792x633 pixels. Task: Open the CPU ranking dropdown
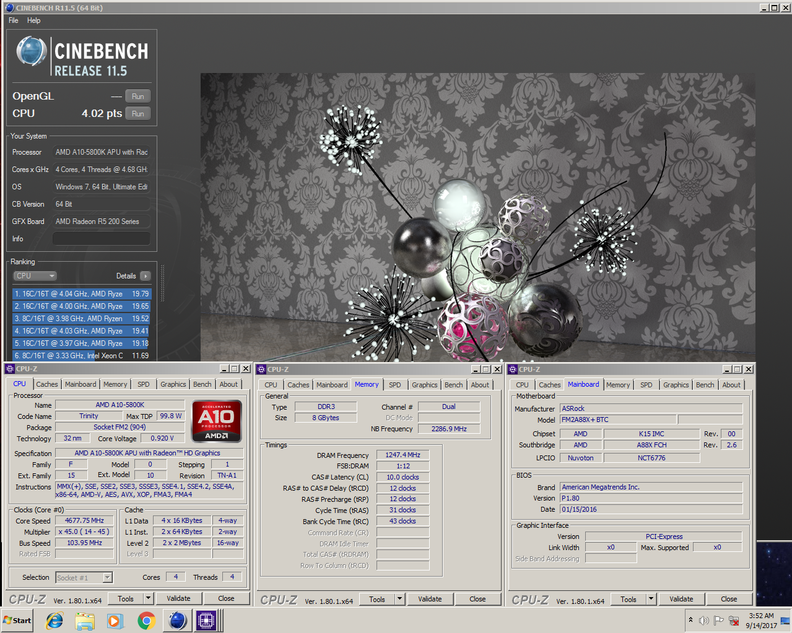[35, 276]
